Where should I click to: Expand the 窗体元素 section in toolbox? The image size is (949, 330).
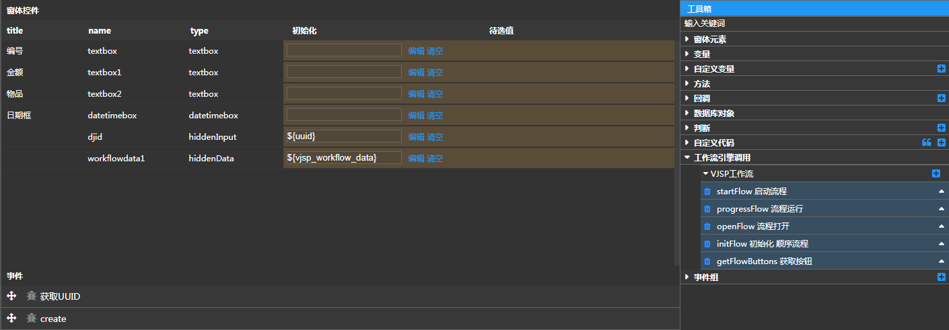(x=687, y=40)
